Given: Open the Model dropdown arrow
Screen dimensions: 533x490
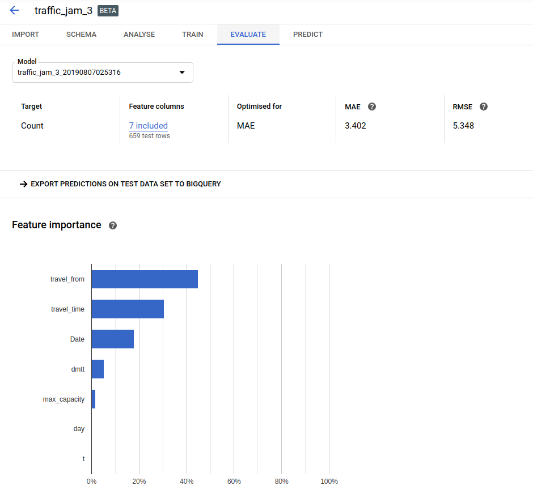Looking at the screenshot, I should [182, 73].
